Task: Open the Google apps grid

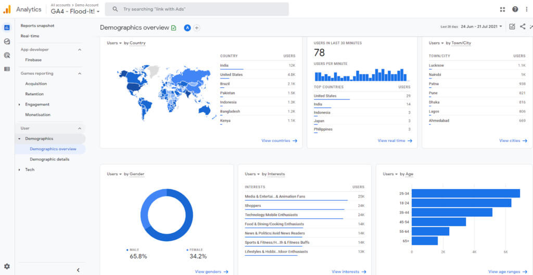Action: coord(502,9)
